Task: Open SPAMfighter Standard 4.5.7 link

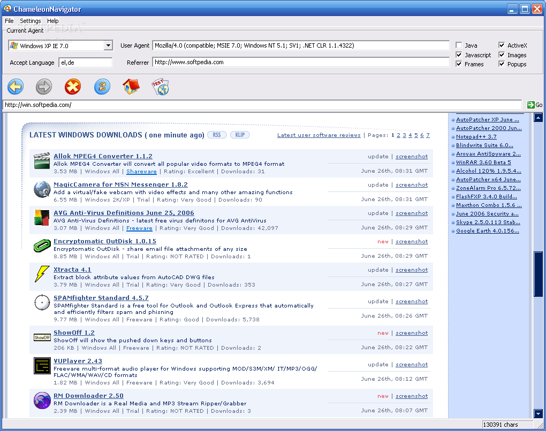Action: click(101, 298)
